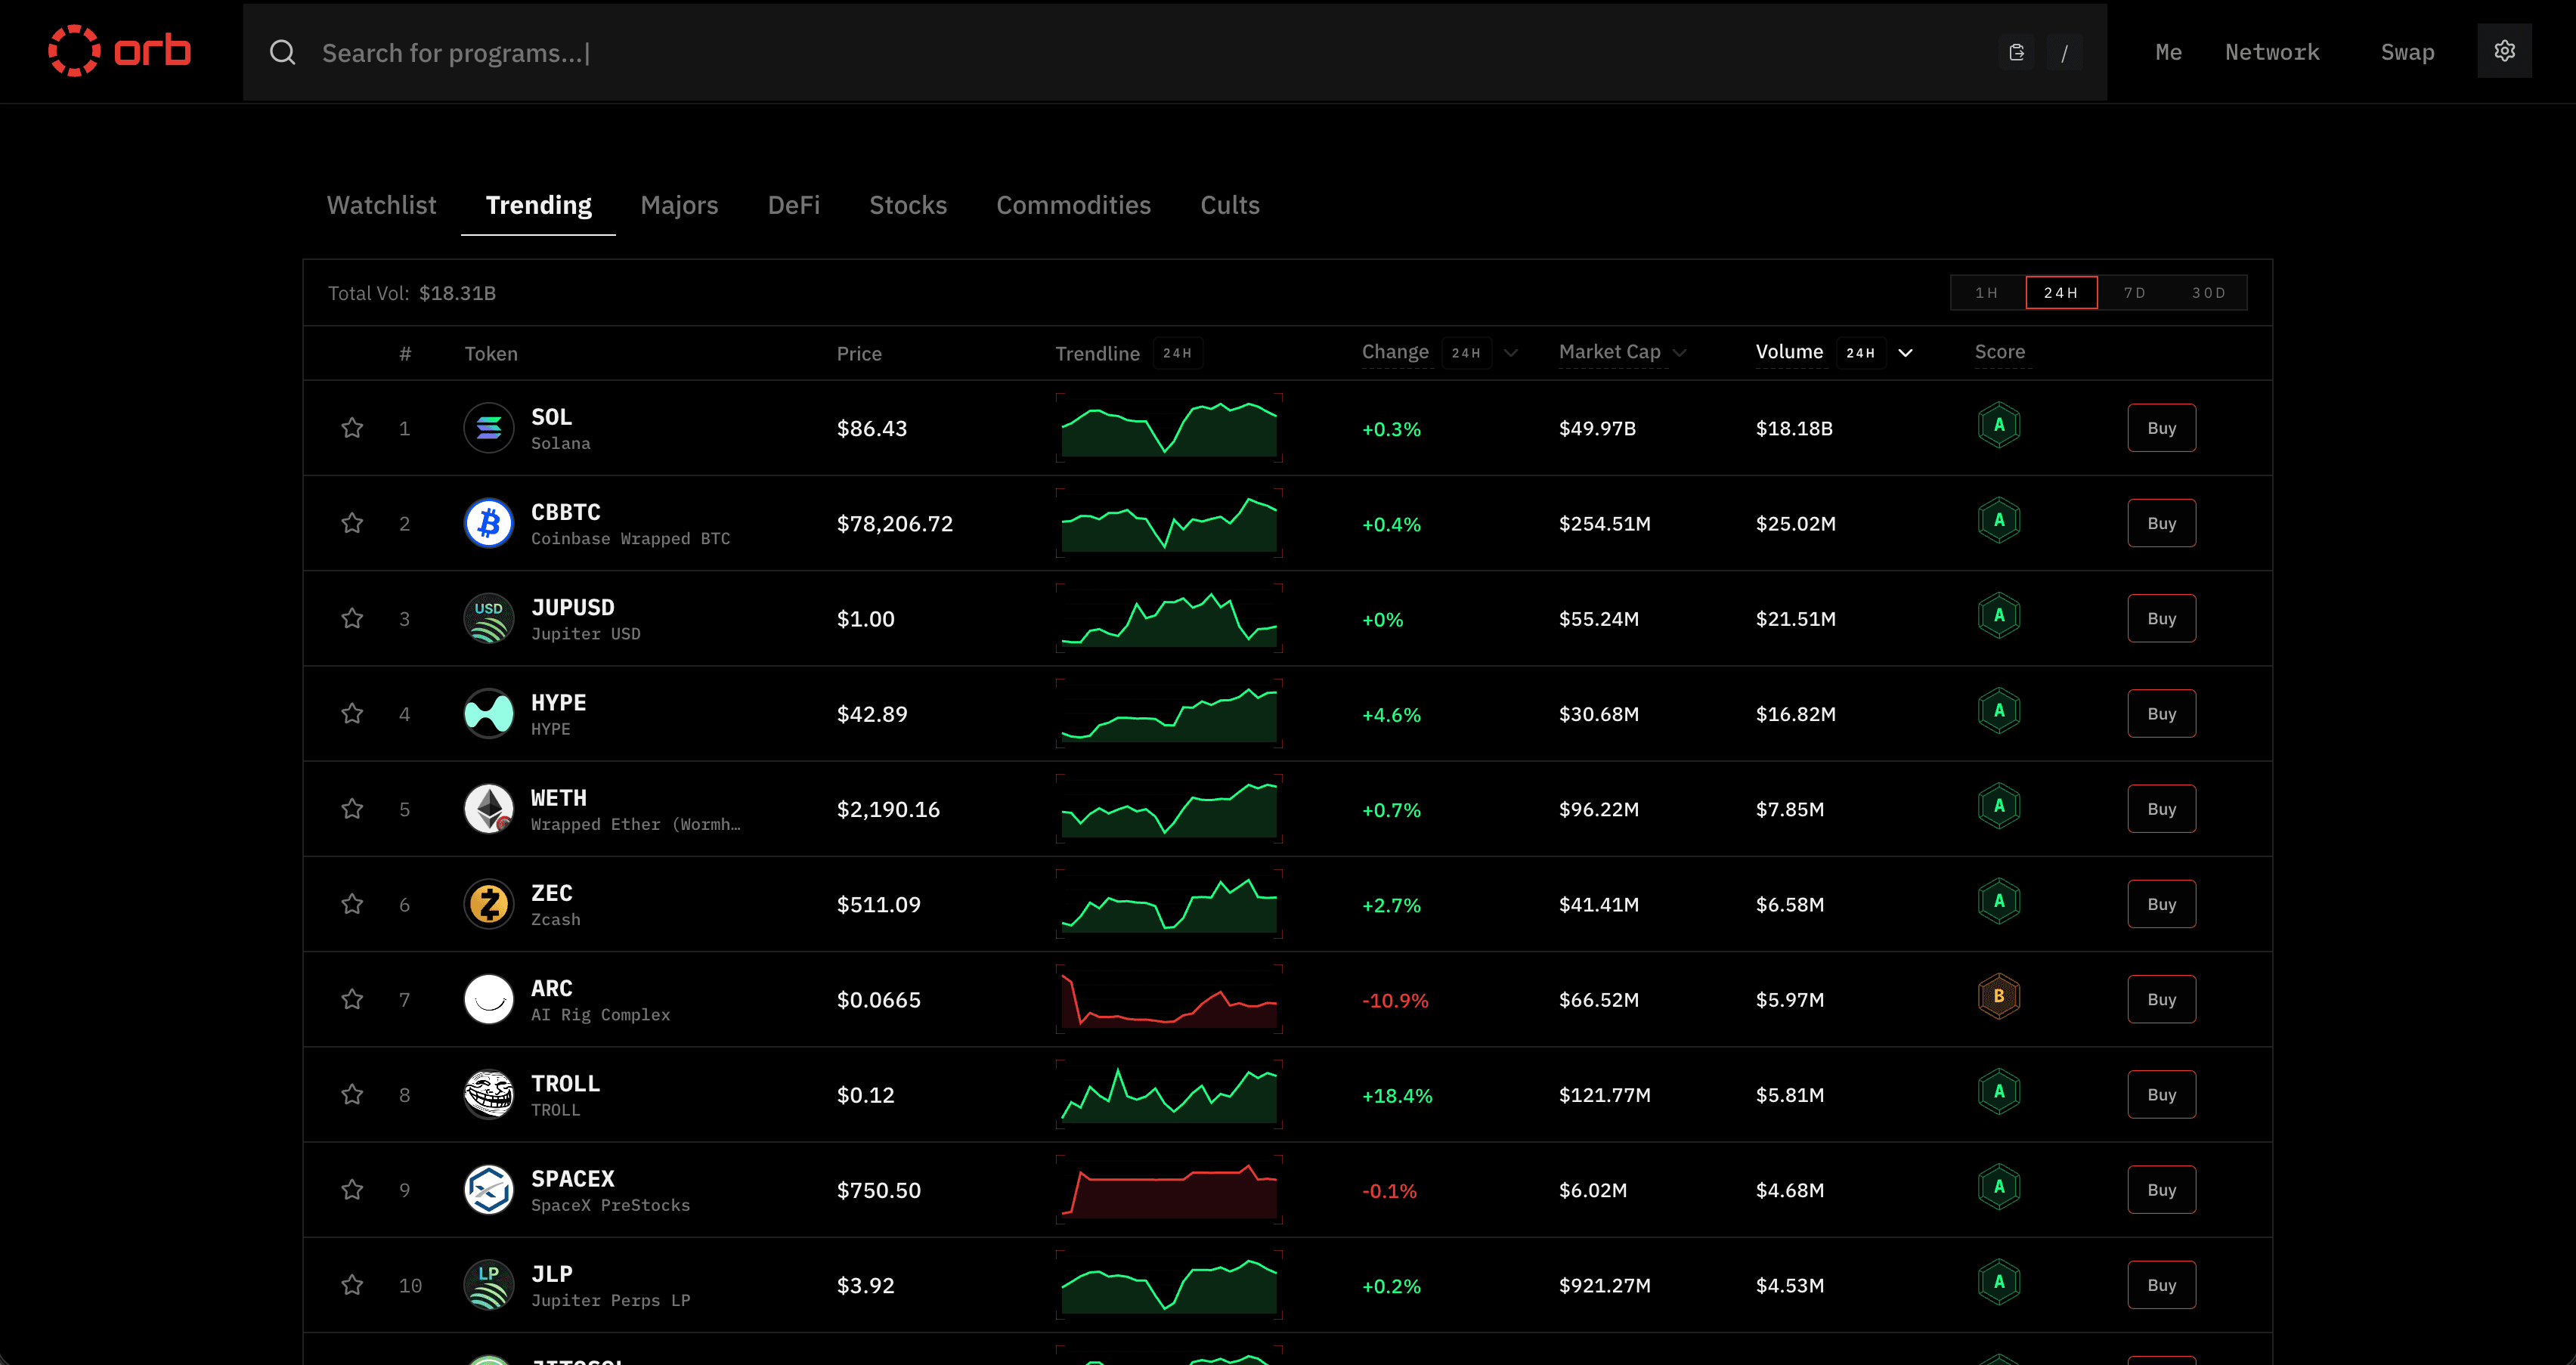Favorite WETH with the star
Image resolution: width=2576 pixels, height=1365 pixels.
point(352,809)
